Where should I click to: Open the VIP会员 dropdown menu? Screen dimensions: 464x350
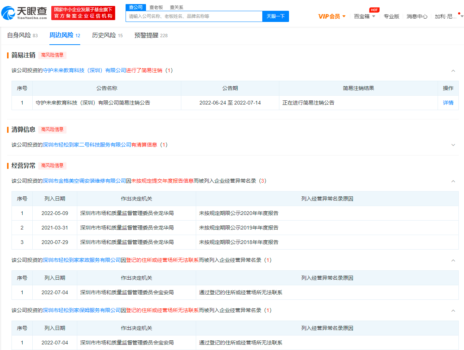tap(332, 16)
